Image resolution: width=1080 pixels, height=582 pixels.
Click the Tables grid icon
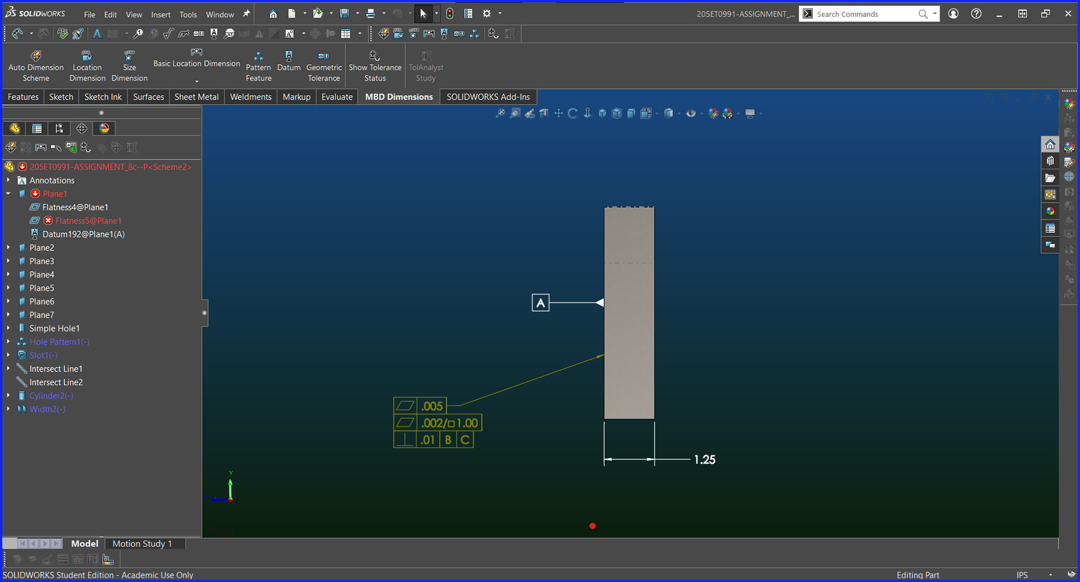coord(346,34)
